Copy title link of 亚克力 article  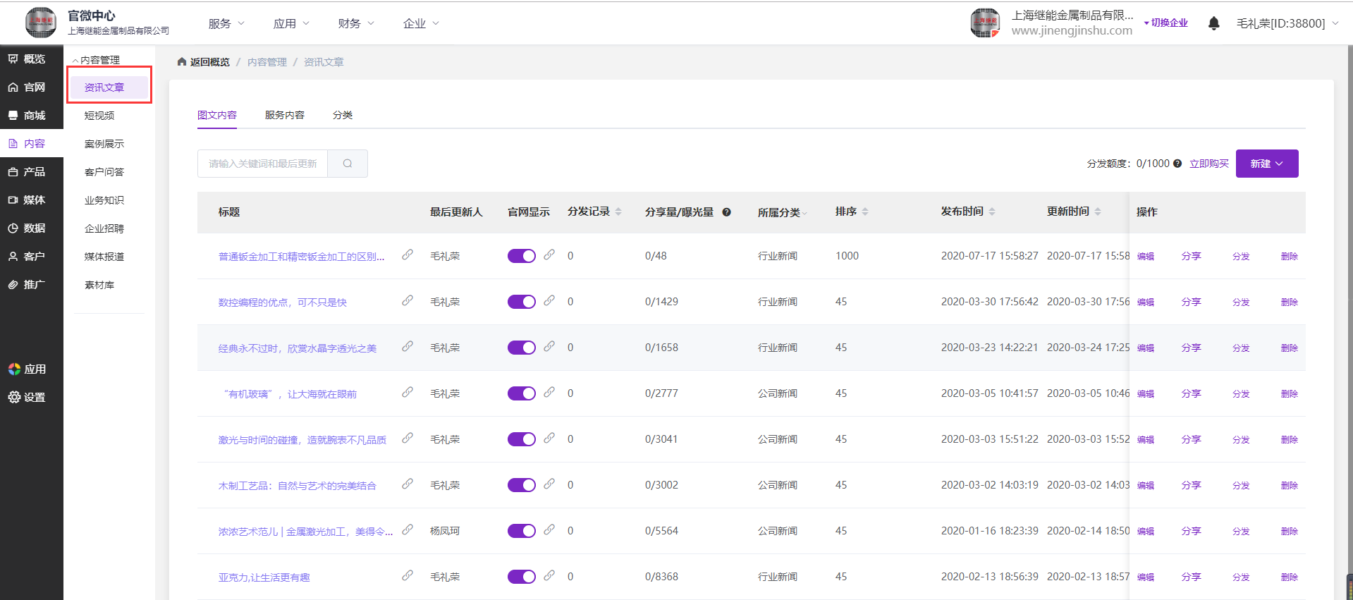click(x=408, y=575)
